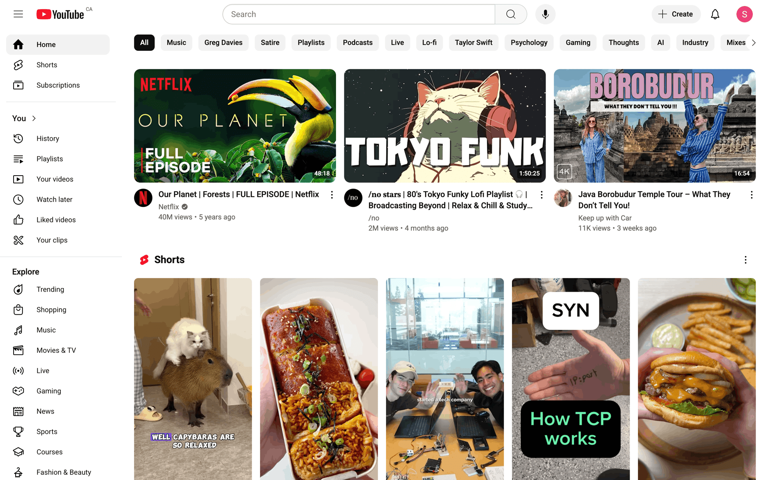
Task: Explore Live in the sidebar
Action: tap(58, 371)
